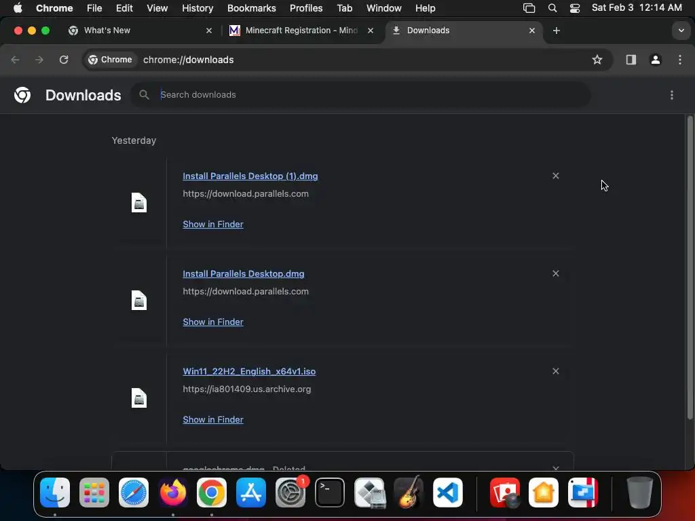Open the App Store from the Dock
This screenshot has height=521, width=695.
(251, 493)
